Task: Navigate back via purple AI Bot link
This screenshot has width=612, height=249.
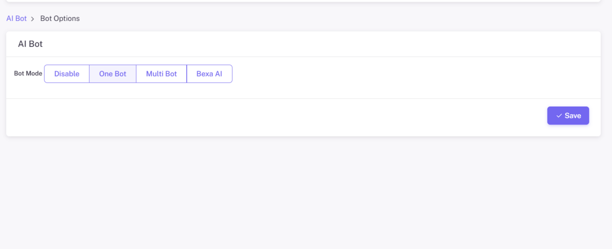Action: 16,18
